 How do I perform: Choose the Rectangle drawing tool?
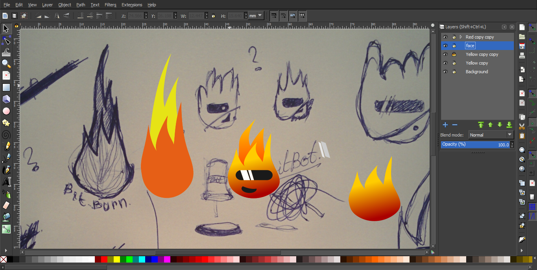[x=6, y=87]
